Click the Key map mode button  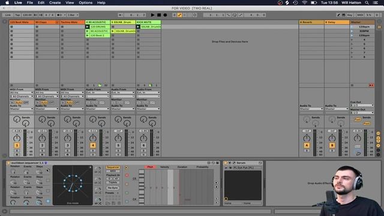350,15
